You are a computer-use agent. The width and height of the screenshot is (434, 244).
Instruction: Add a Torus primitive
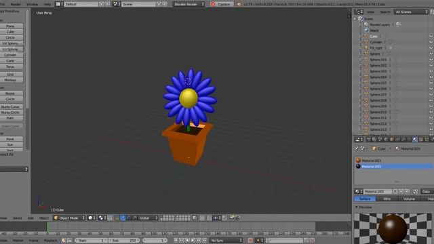(x=11, y=66)
